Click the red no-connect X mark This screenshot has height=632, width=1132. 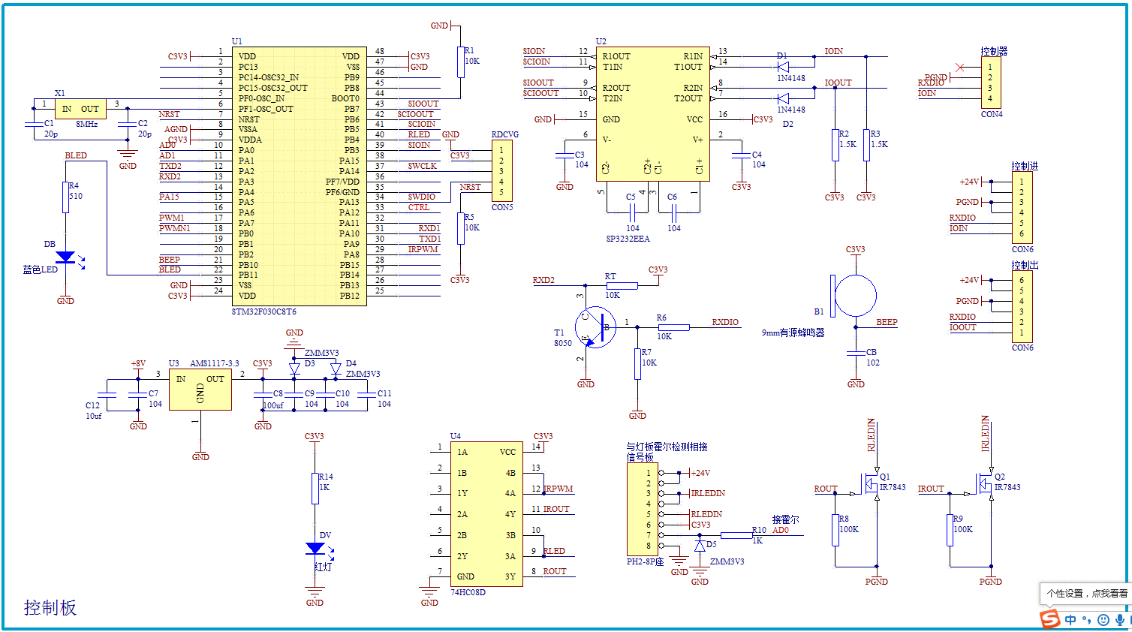pos(959,68)
